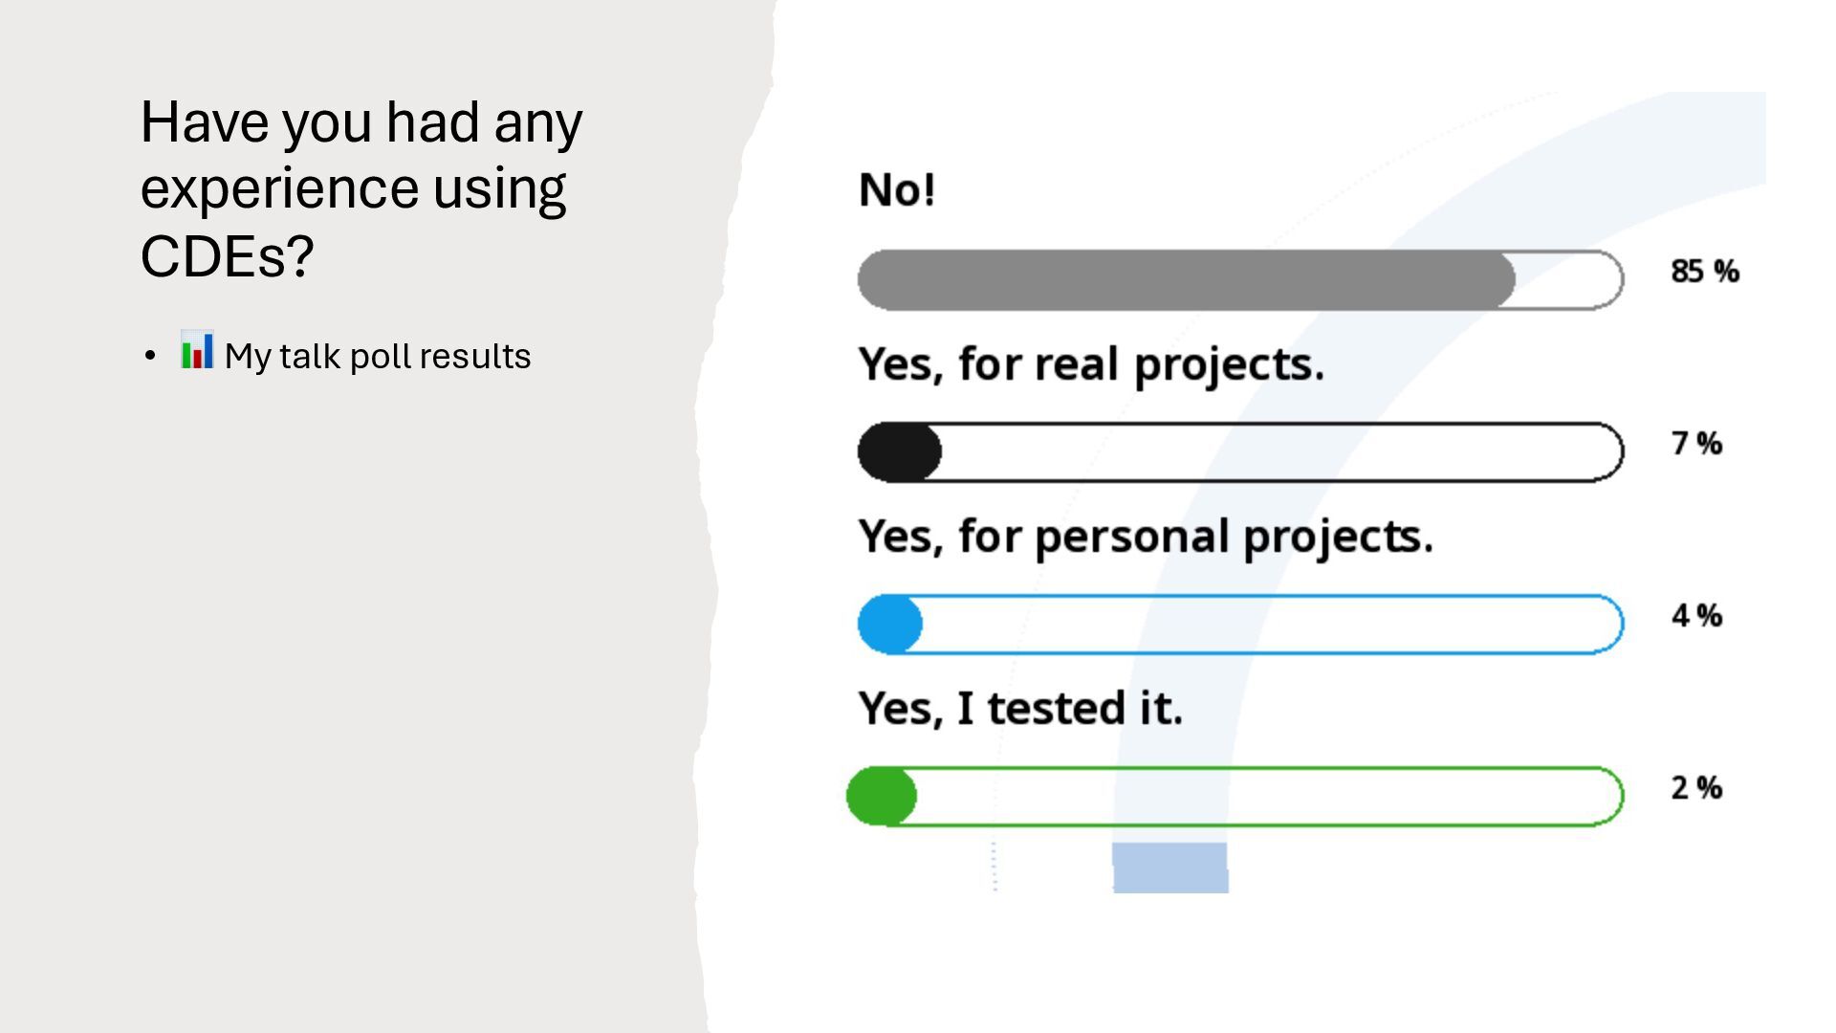Click the blue filled knob of the 4% bar

tap(890, 625)
